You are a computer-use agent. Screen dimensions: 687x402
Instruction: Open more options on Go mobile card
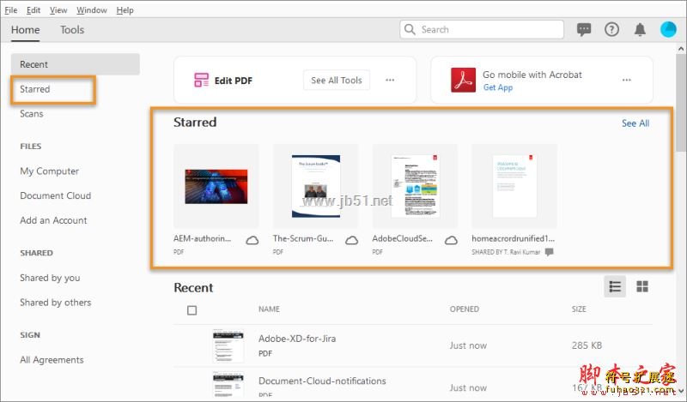click(627, 80)
